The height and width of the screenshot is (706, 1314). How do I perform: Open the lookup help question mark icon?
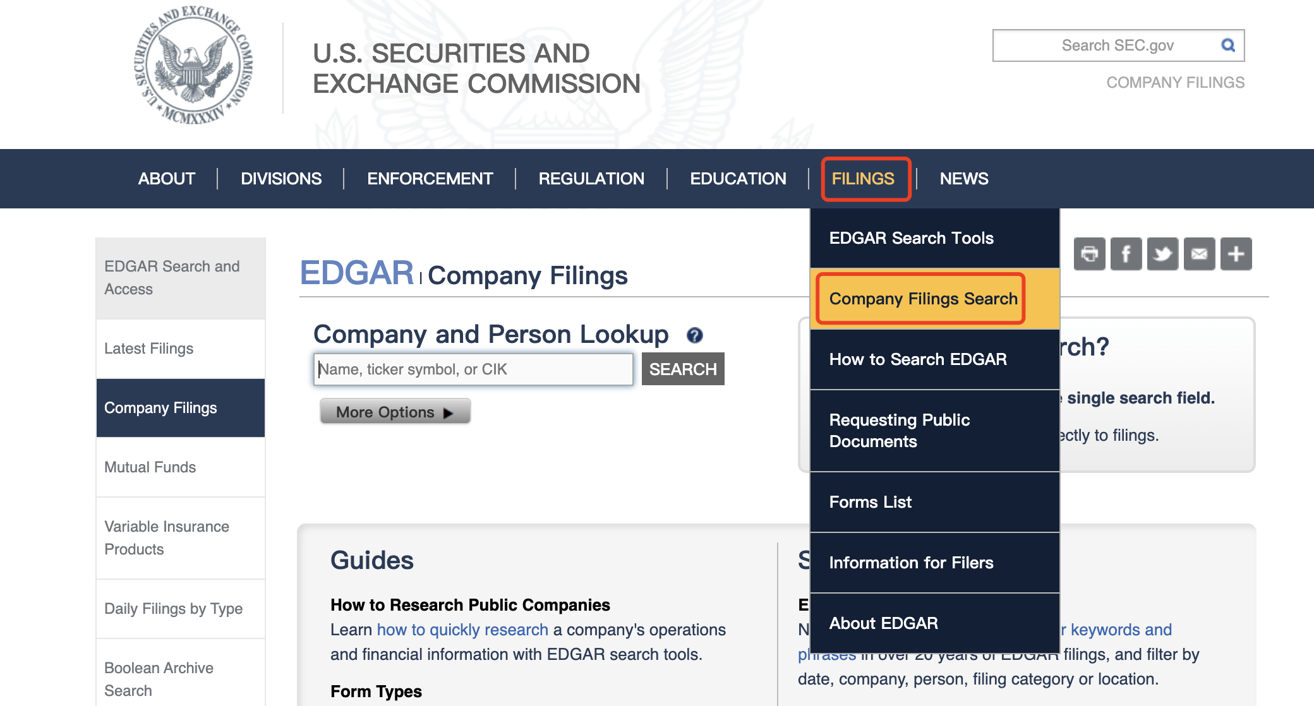694,335
